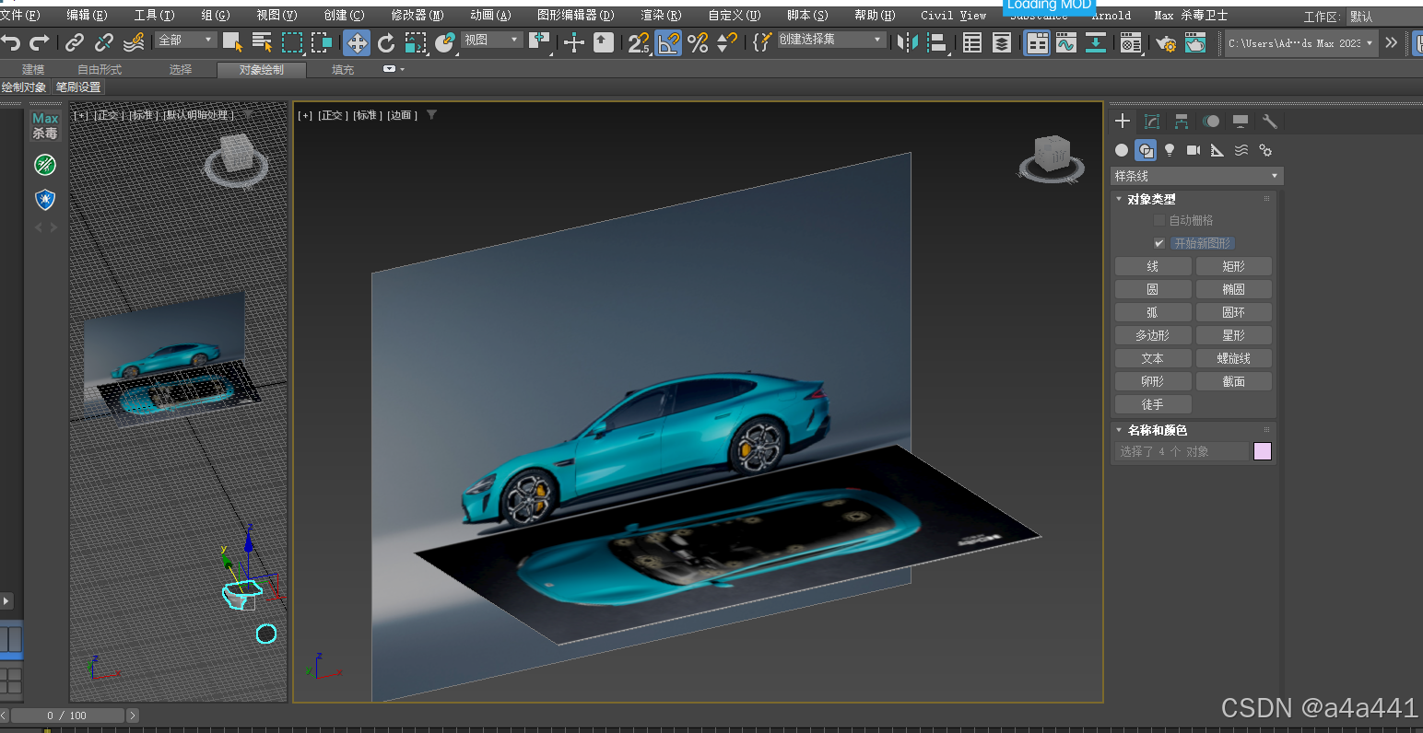Click the pink object color swatch
Screen dimensions: 1423x733
pos(1263,451)
